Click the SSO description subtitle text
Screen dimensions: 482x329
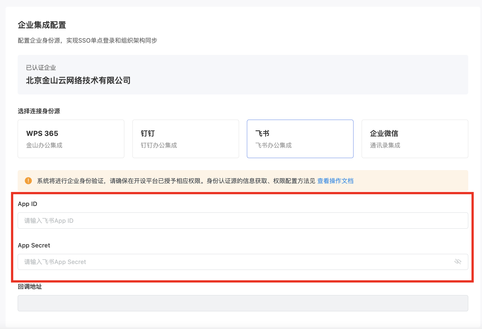coord(88,40)
